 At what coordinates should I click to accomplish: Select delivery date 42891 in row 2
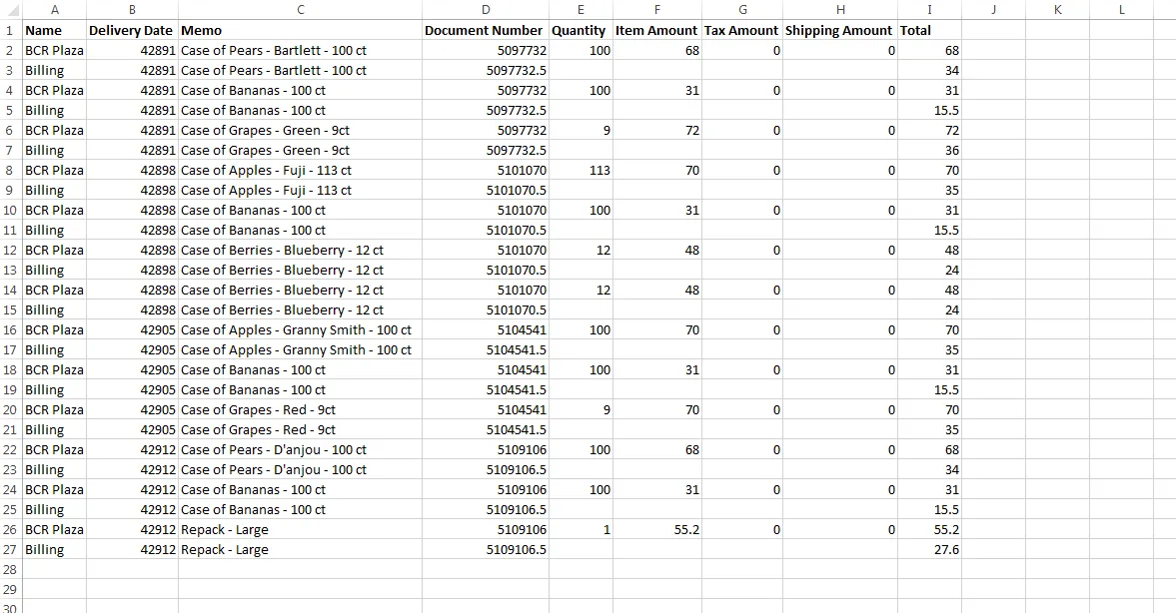(132, 50)
